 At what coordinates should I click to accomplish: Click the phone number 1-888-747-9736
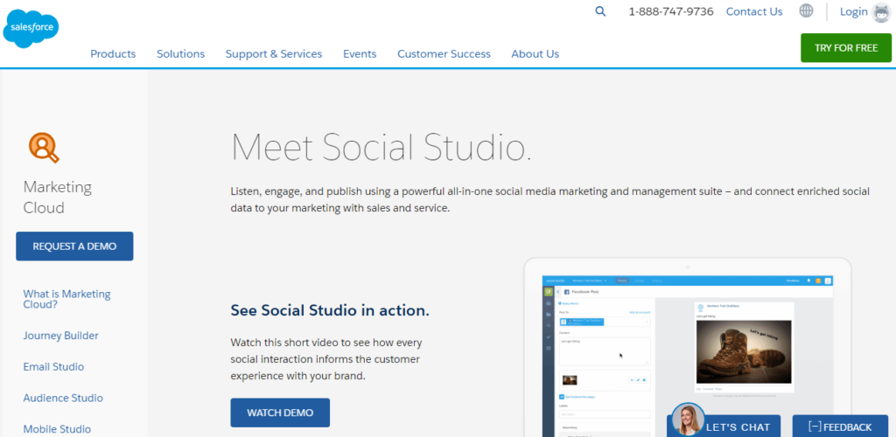(x=671, y=11)
